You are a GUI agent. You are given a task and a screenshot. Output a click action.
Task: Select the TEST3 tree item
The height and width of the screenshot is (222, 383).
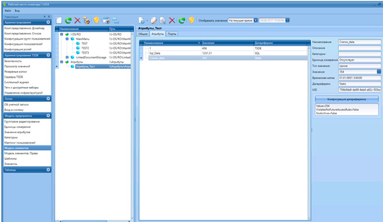85,53
